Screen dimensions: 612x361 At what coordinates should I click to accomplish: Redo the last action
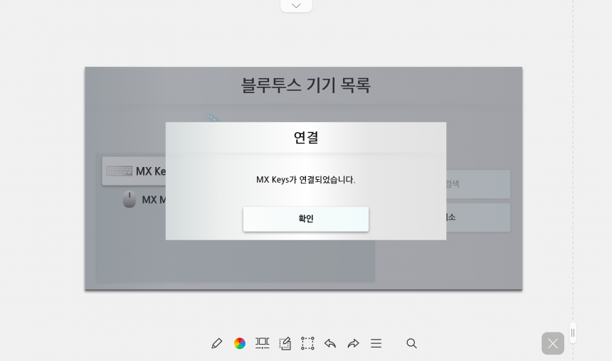353,343
